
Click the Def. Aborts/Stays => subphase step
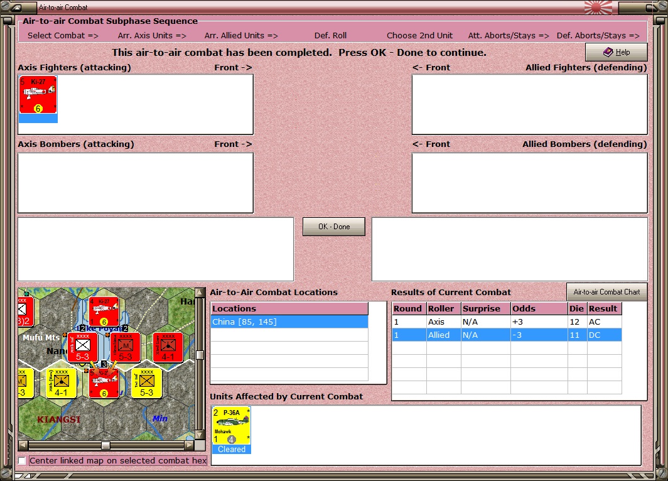[x=598, y=35]
